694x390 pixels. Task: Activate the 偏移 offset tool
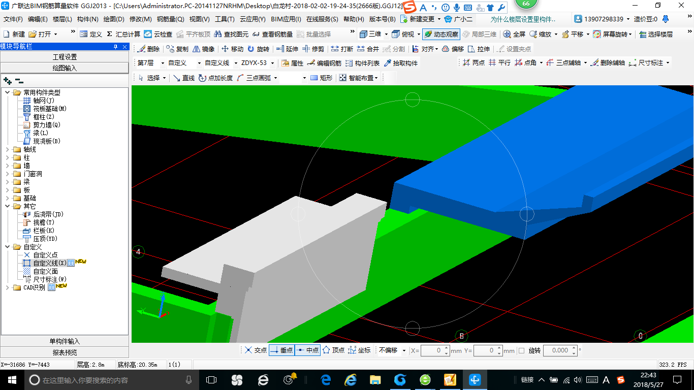pos(453,49)
